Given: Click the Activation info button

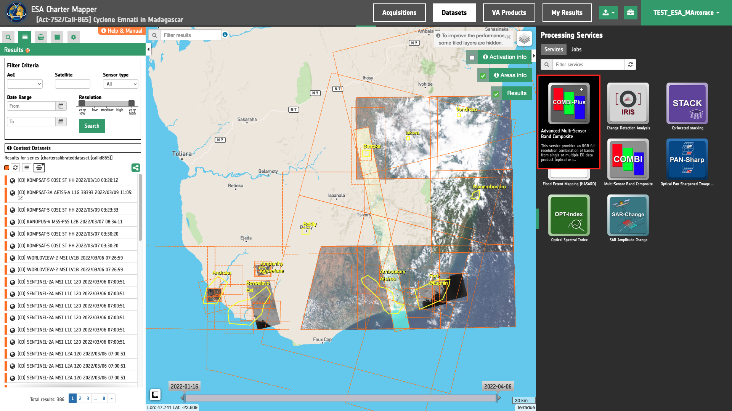Looking at the screenshot, I should click(x=505, y=57).
